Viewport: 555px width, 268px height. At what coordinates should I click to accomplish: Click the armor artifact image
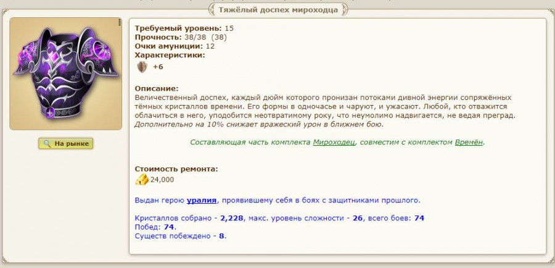(x=66, y=73)
